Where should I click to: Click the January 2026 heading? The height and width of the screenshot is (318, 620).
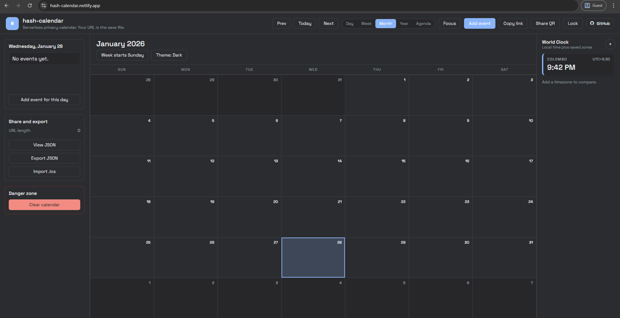coord(120,44)
